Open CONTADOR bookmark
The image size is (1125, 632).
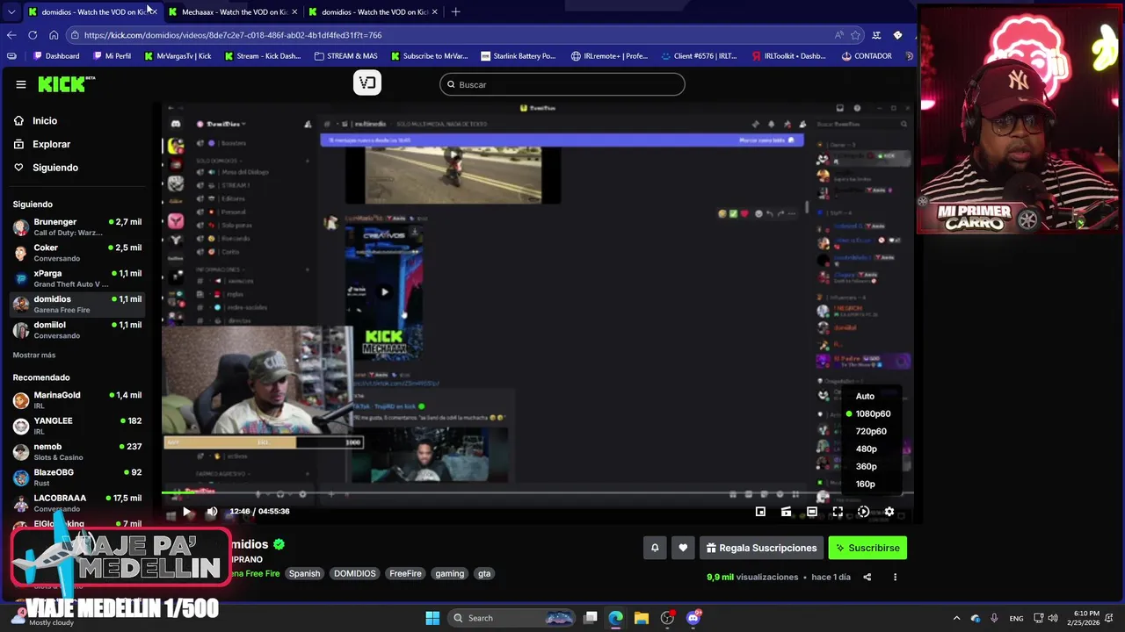pyautogui.click(x=866, y=55)
